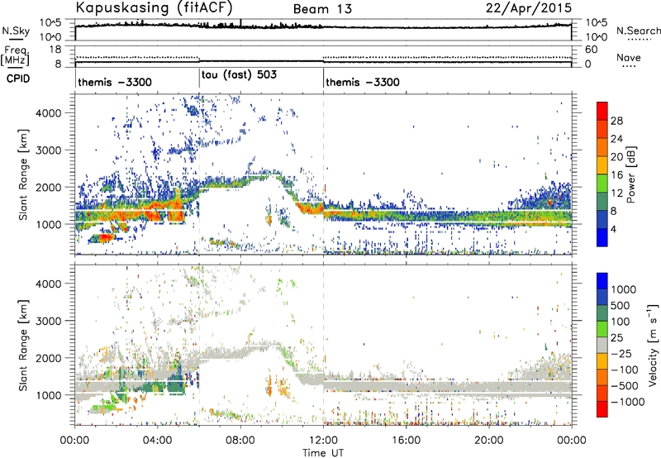Click the '28' value on the power colorbar
The image size is (661, 458).
pos(616,121)
